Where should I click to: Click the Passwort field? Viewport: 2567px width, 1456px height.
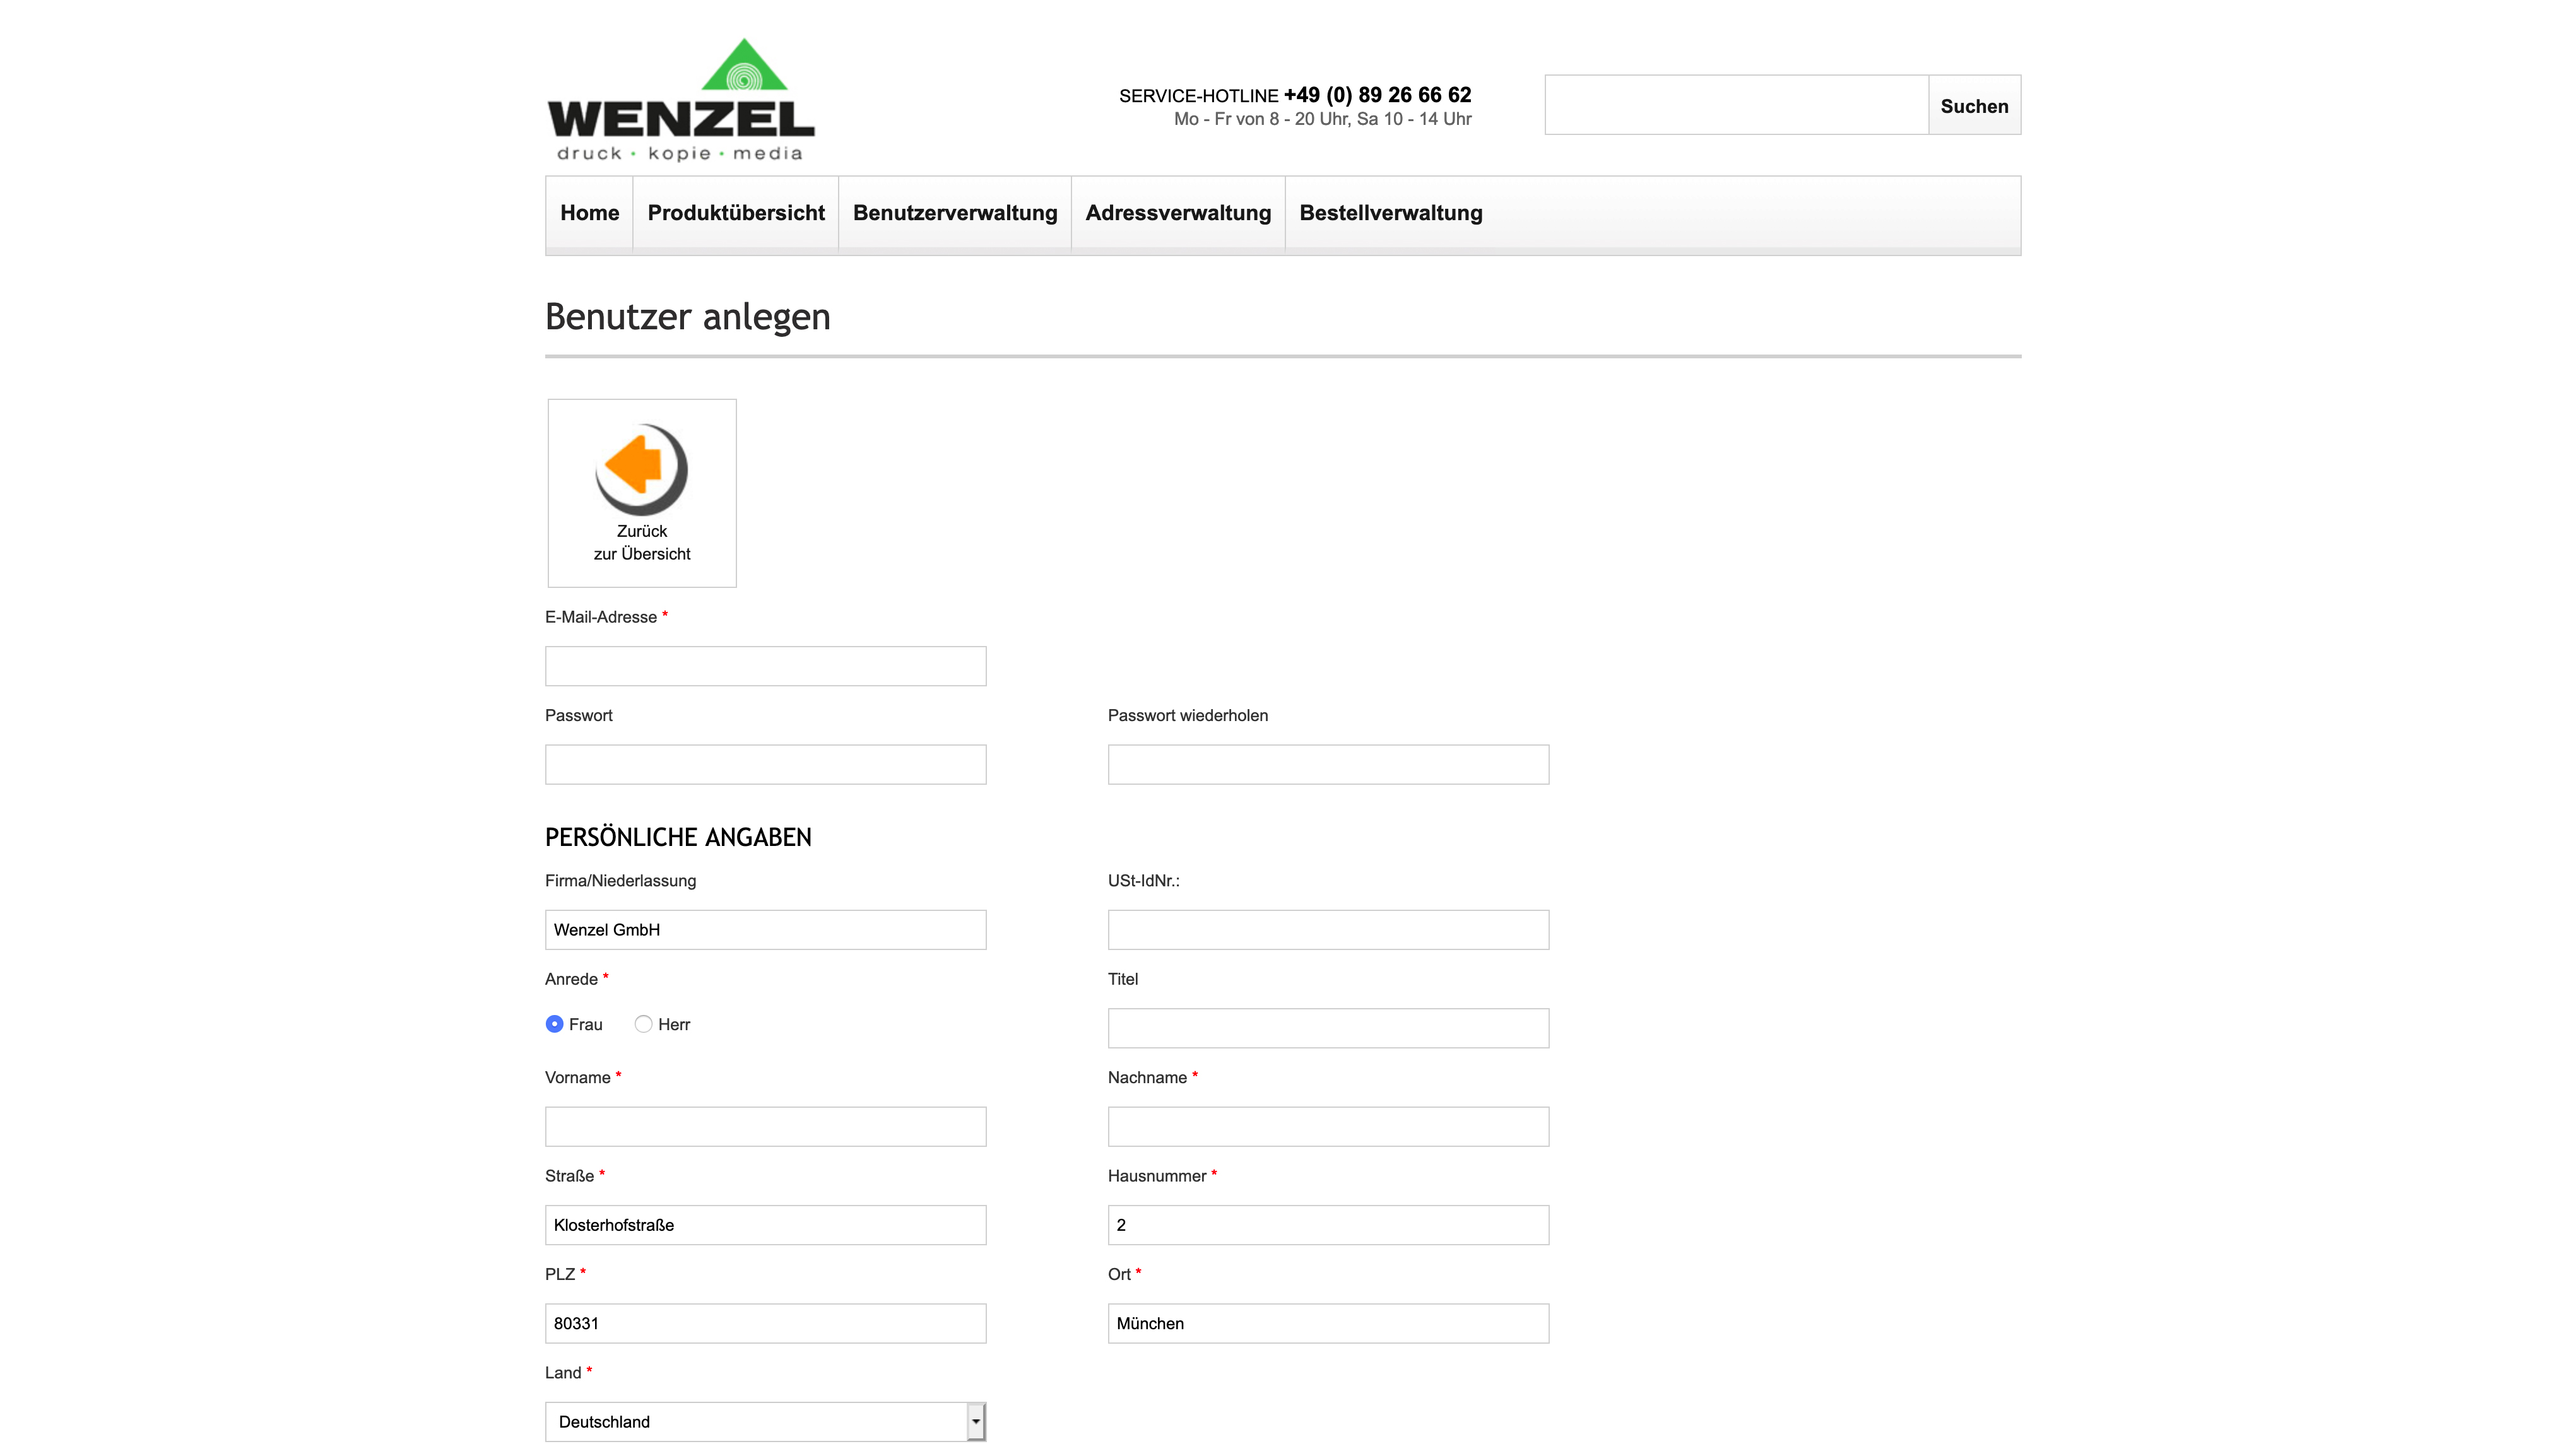[765, 764]
